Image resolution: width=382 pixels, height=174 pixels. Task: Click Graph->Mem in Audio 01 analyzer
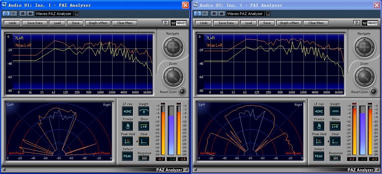pos(98,23)
